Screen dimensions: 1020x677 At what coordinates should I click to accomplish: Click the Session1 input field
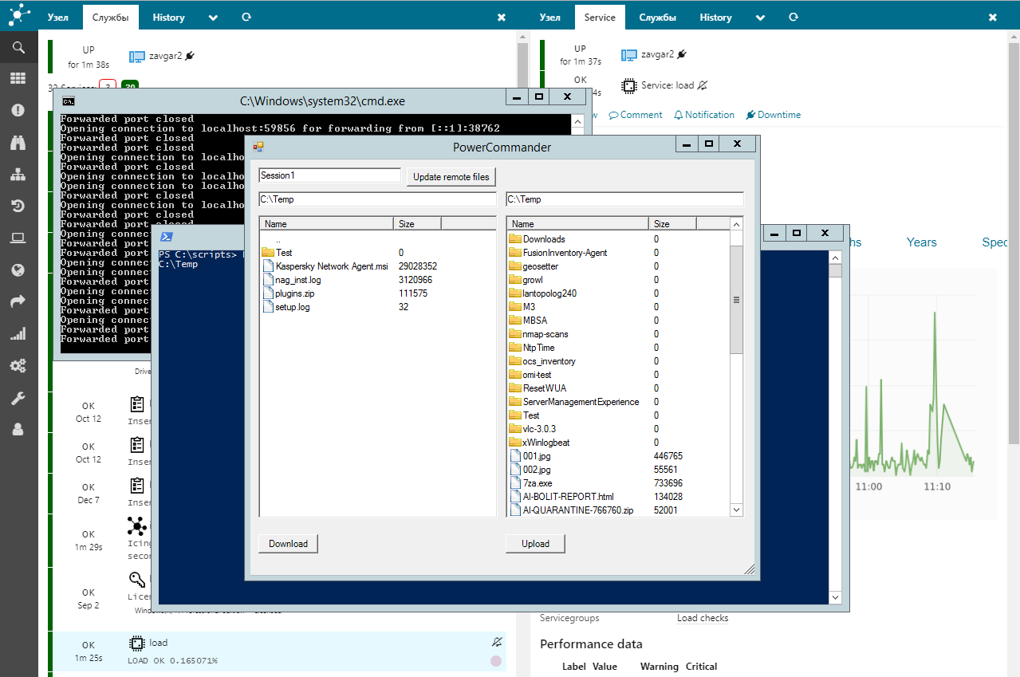[329, 175]
